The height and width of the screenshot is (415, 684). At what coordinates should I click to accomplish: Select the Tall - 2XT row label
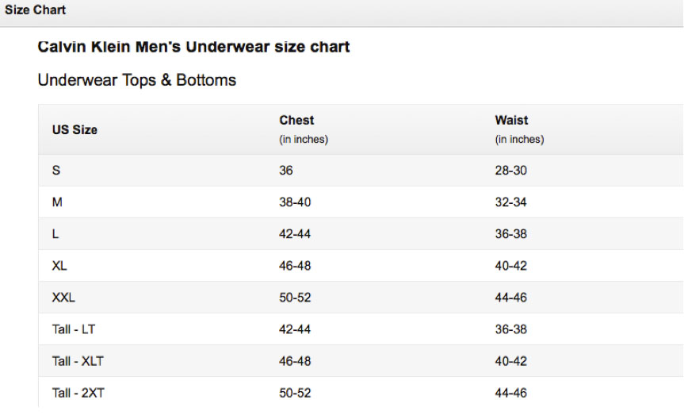(x=78, y=393)
